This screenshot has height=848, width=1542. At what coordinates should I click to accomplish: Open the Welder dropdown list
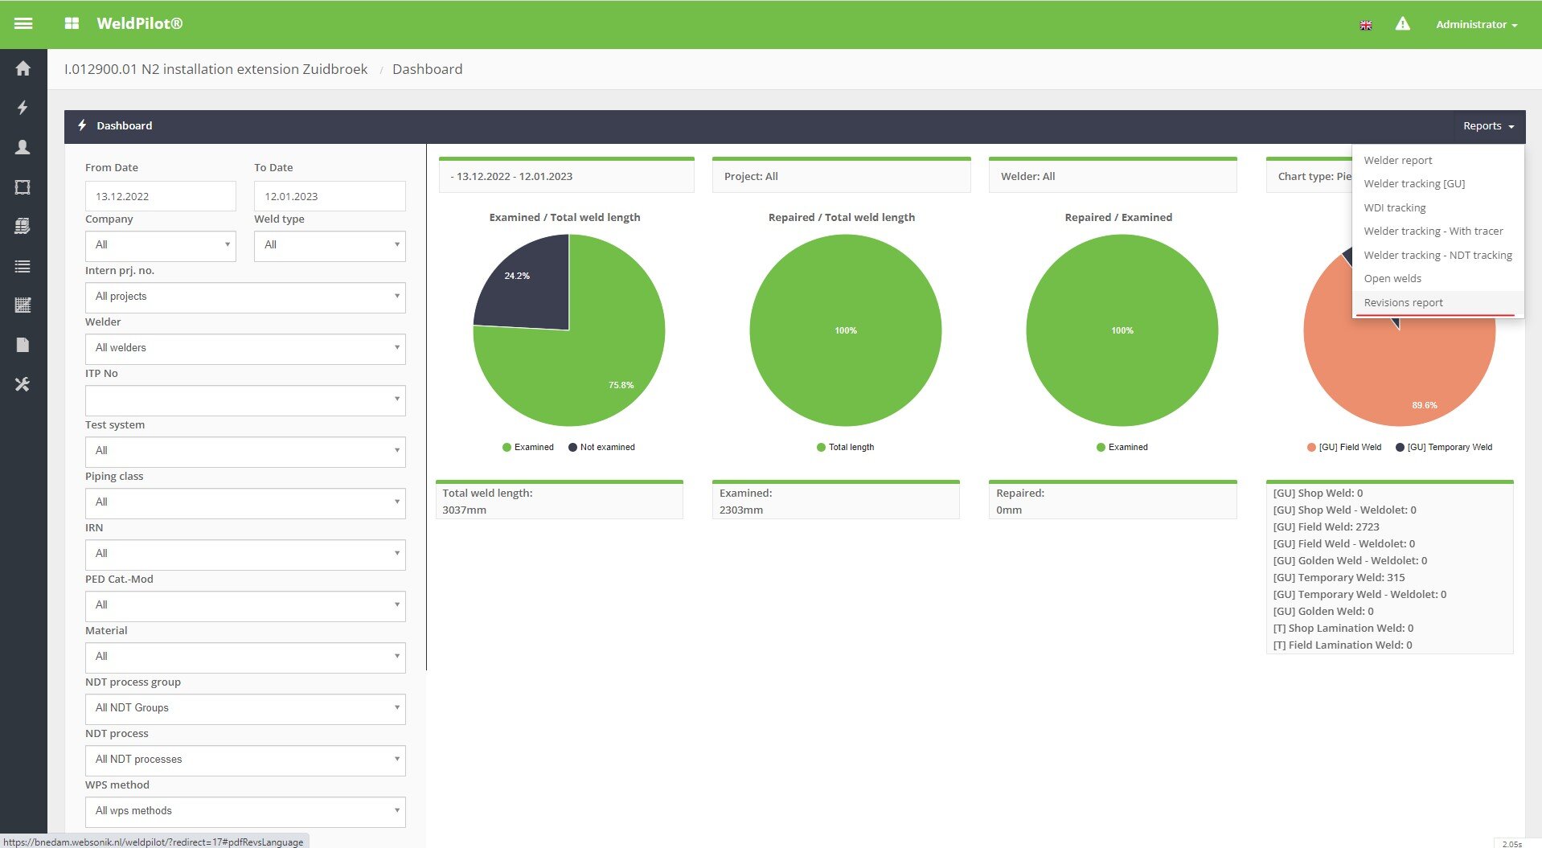pyautogui.click(x=245, y=348)
